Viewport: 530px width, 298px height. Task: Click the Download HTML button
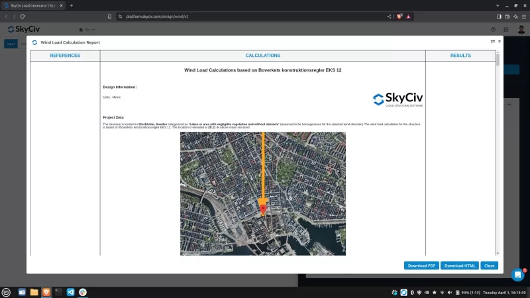click(x=460, y=266)
